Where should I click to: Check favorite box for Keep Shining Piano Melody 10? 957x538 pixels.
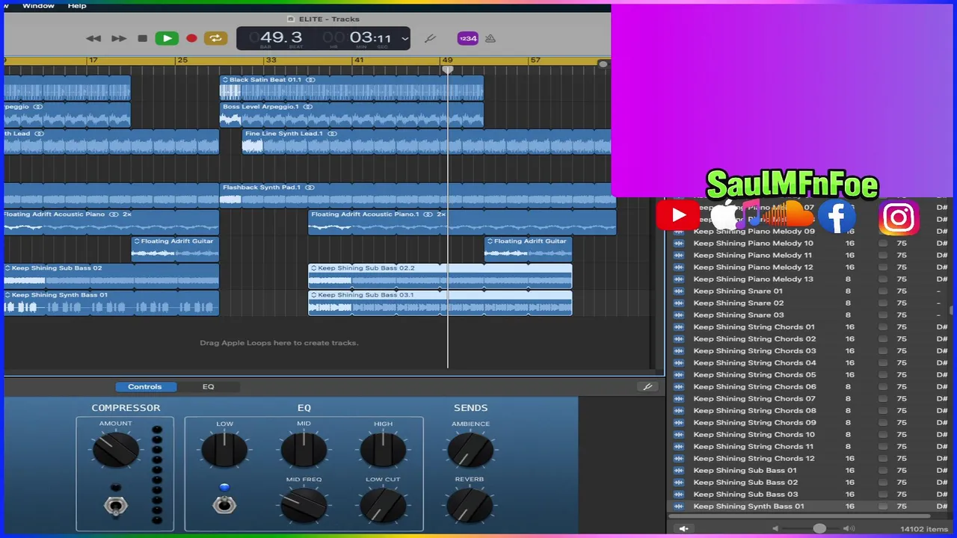883,243
